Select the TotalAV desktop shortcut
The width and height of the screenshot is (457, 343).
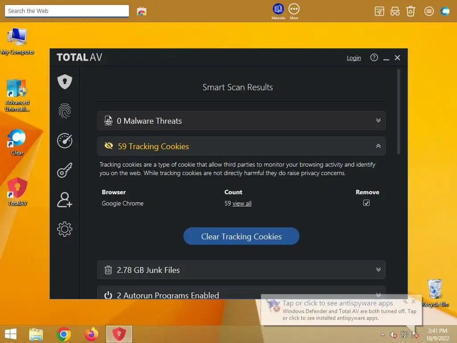[x=17, y=192]
